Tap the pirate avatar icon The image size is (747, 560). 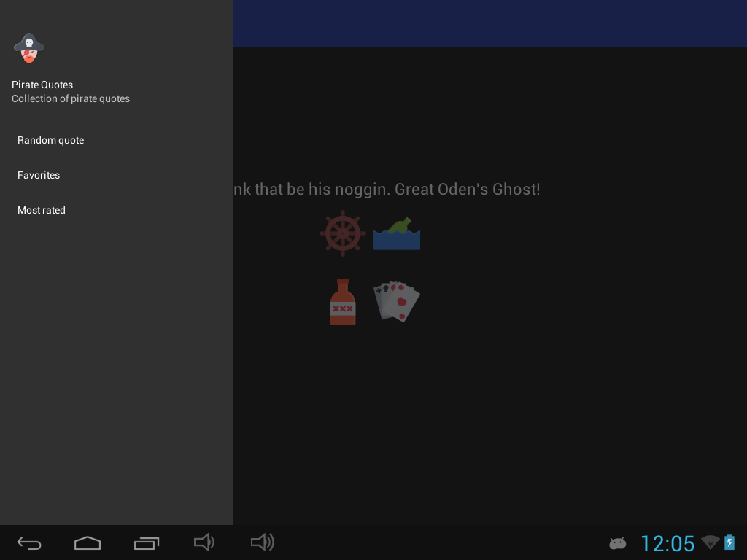pyautogui.click(x=29, y=47)
